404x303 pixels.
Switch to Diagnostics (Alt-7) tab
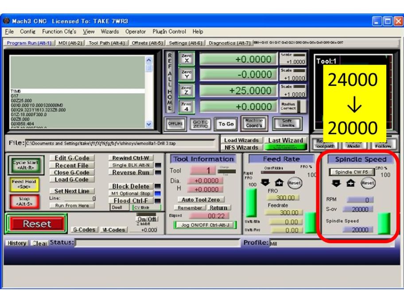pos(229,43)
